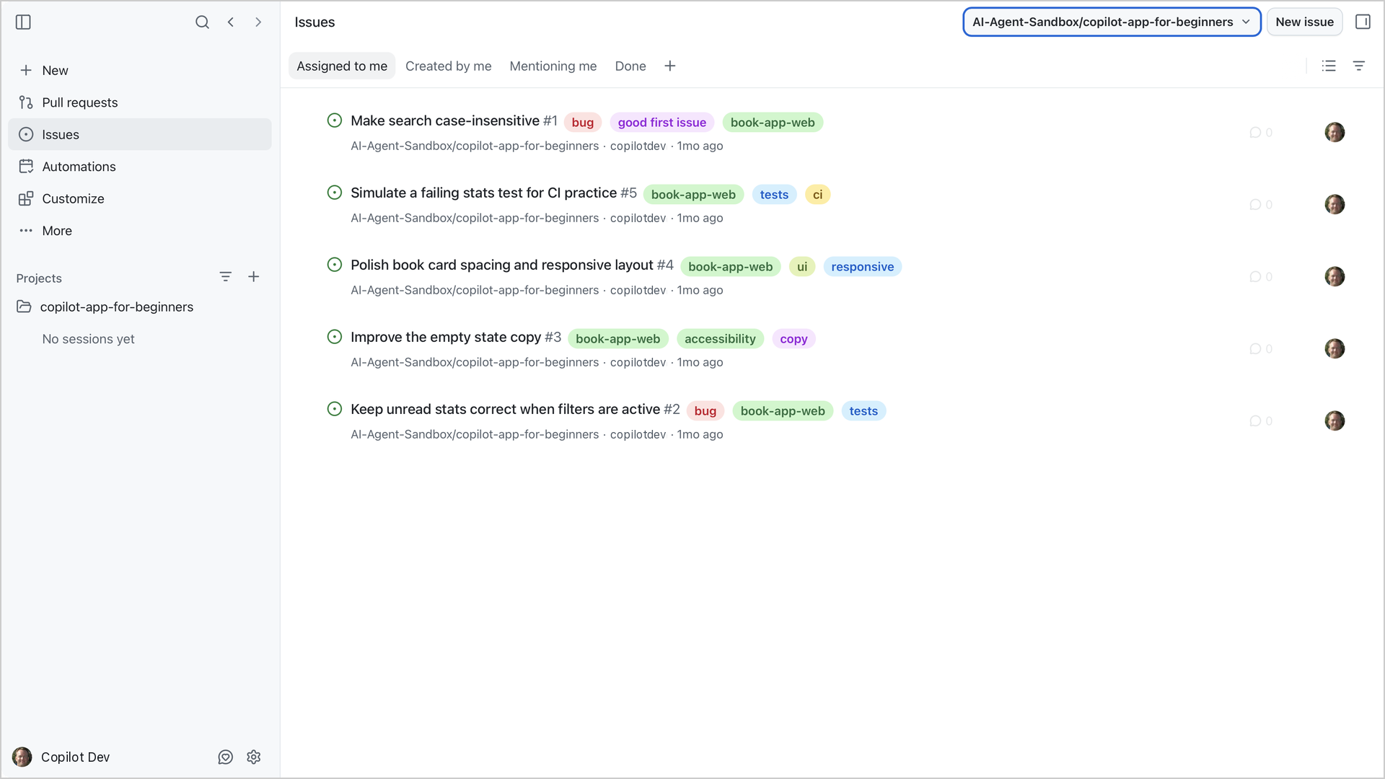Click open status icon for issue #1
1385x779 pixels.
point(335,120)
